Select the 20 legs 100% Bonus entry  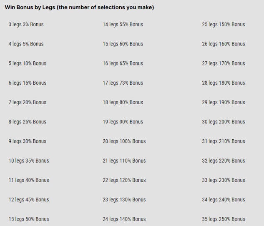pos(124,141)
